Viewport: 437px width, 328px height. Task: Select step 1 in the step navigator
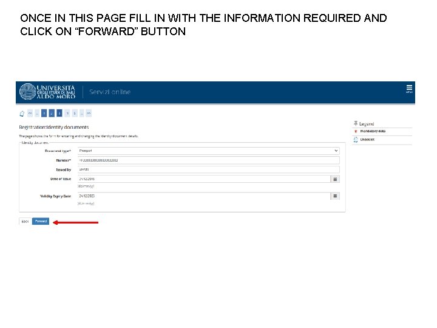44,113
